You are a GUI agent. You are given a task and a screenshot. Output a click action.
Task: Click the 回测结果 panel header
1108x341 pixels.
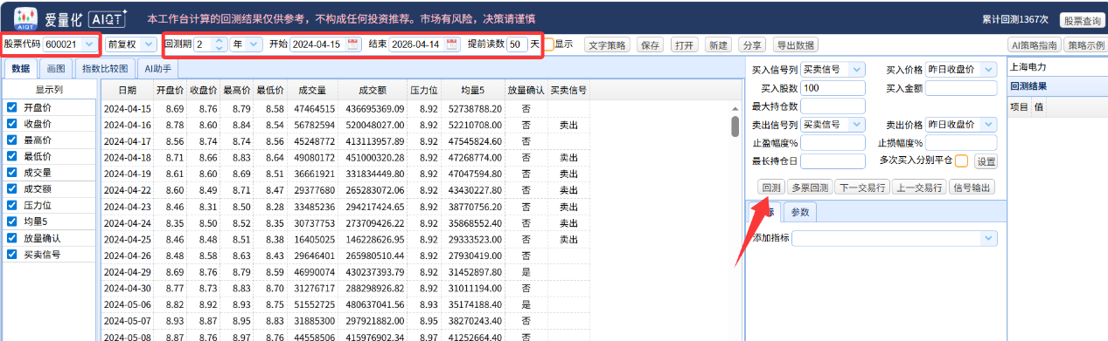1057,86
